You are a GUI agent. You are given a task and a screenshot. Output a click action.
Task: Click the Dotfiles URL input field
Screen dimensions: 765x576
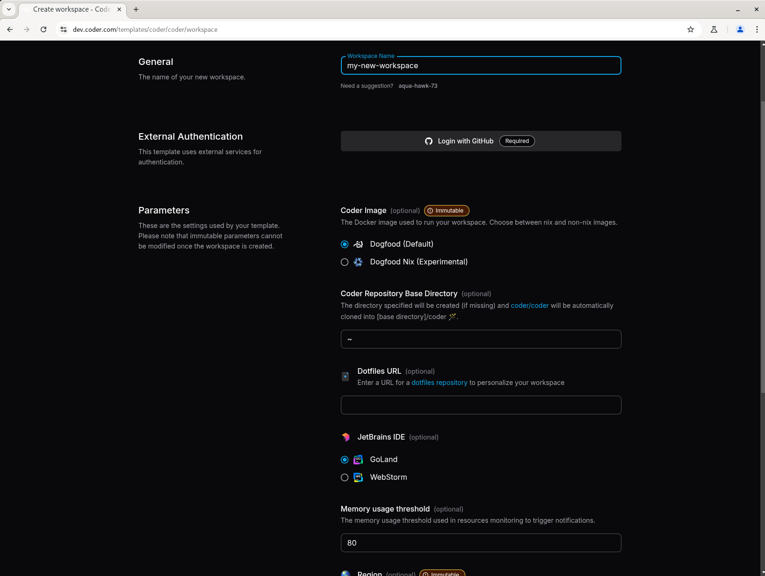[x=481, y=405]
